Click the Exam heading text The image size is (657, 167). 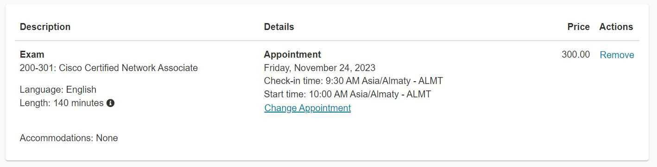coord(32,54)
